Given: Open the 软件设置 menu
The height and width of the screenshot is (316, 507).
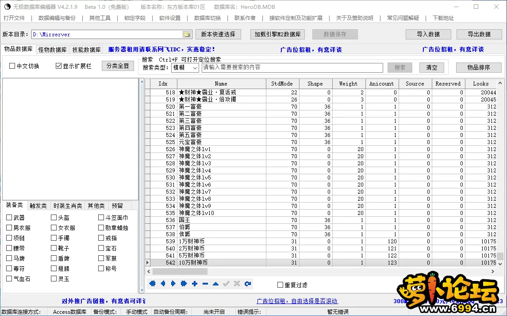Looking at the screenshot, I should point(170,18).
